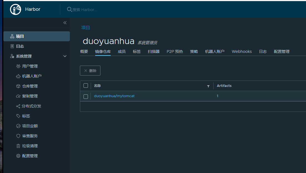Open 审查服务 in the sidebar
The width and height of the screenshot is (306, 173).
pos(30,136)
